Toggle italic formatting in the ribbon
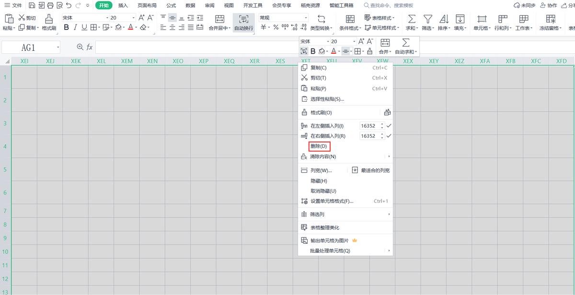 coord(74,28)
